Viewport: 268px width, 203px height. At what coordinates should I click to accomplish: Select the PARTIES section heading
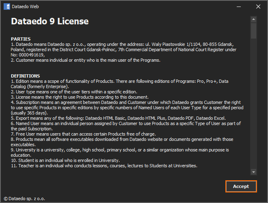(x=21, y=39)
